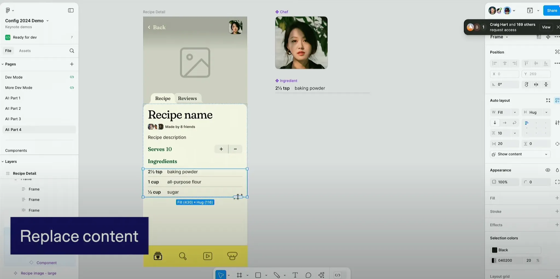Open the auto layout settings icon
Screen dimensions: 560x279
pos(557,123)
